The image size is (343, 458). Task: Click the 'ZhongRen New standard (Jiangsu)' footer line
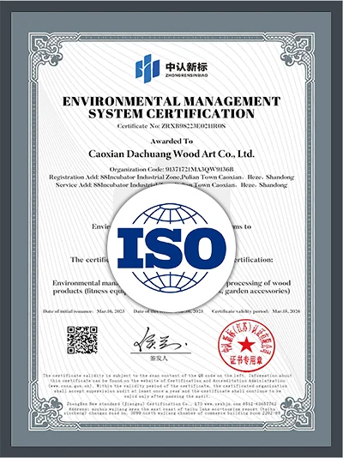(171, 404)
